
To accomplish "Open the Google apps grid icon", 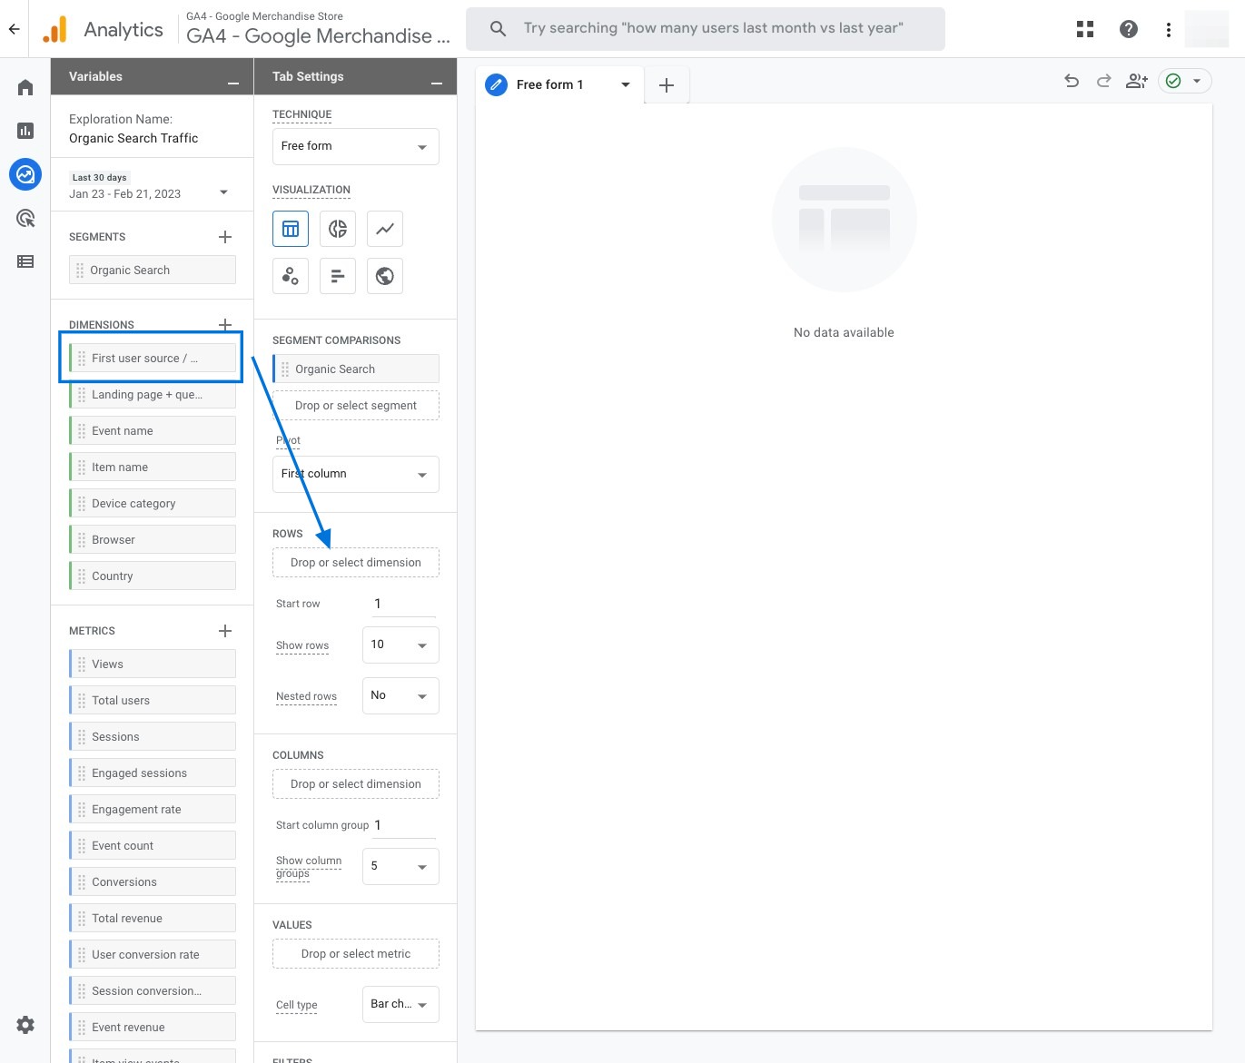I will pos(1085,29).
